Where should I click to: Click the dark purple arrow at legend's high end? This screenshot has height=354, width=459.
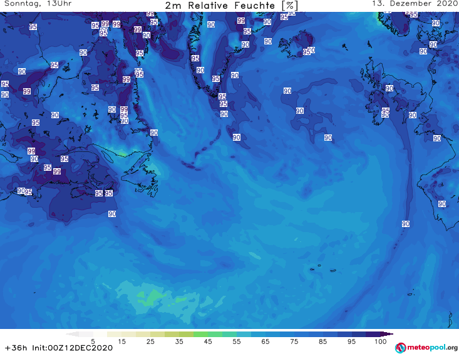coord(387,334)
